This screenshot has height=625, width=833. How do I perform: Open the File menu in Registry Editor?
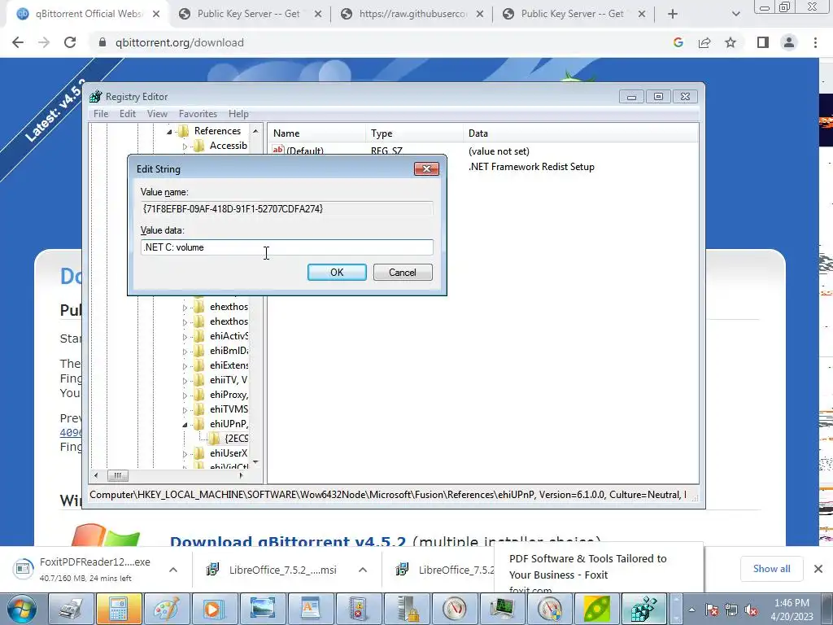(x=100, y=114)
